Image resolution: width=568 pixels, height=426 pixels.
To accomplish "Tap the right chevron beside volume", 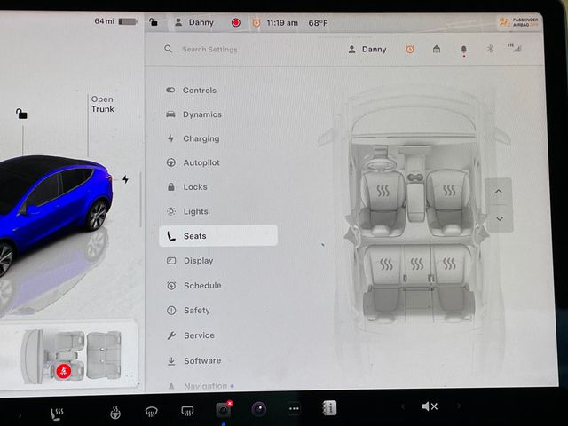I will coord(459,406).
